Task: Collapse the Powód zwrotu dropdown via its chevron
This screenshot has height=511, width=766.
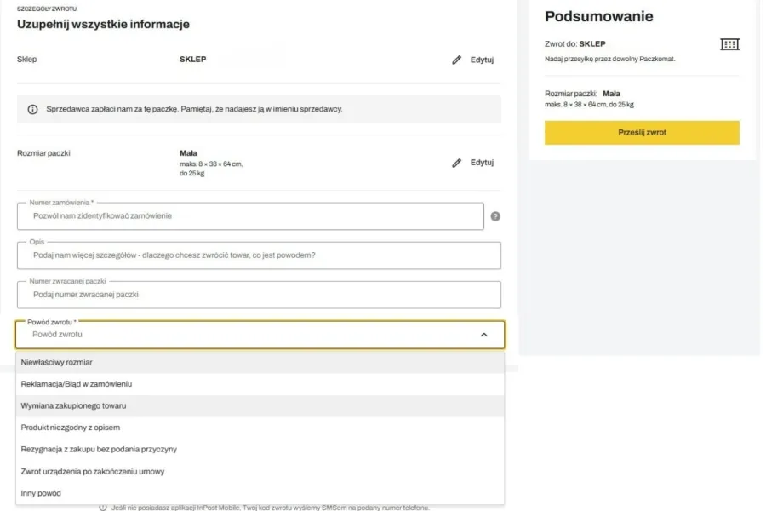Action: click(x=484, y=335)
